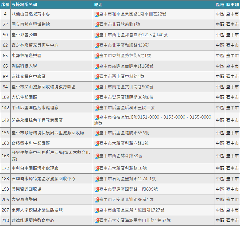Click map icon beside 臺中市北區館前路1號

97,25
